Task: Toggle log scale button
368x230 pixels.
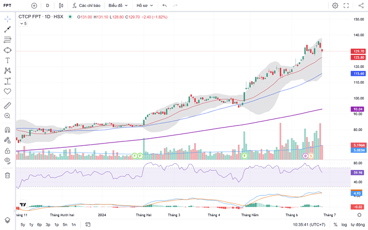Action: click(344, 225)
